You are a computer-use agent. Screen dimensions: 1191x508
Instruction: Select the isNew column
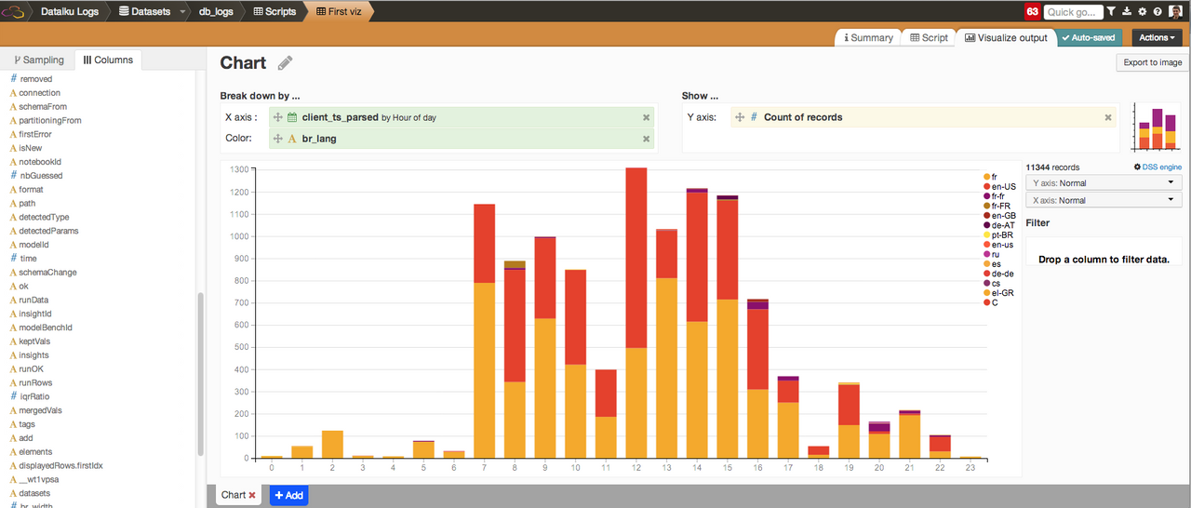click(x=30, y=148)
